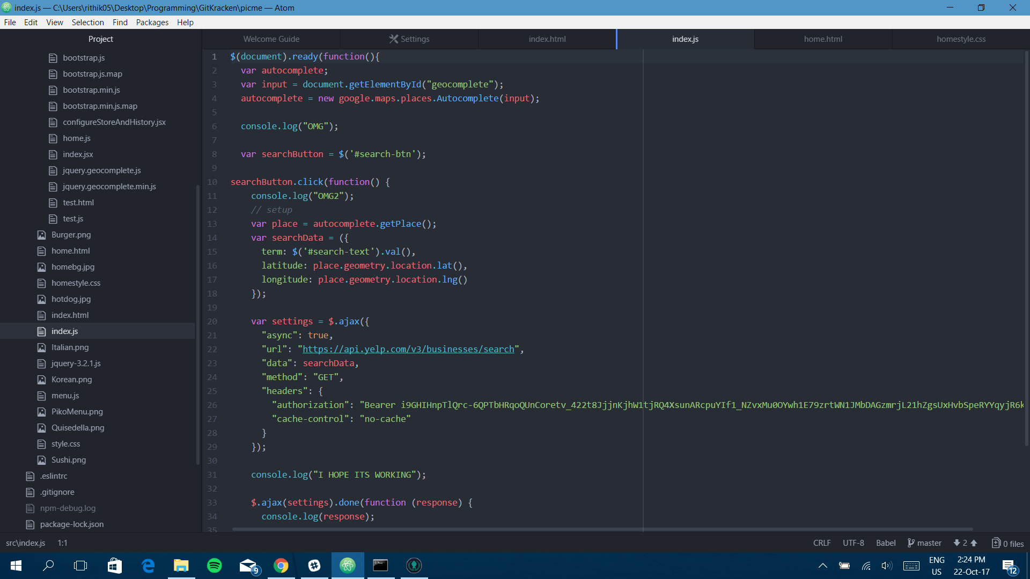The image size is (1030, 579).
Task: Open the 0 files git status icon
Action: (996, 543)
